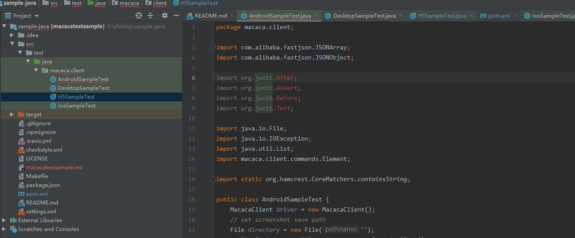Expand Scratches and Consoles node

[4, 229]
